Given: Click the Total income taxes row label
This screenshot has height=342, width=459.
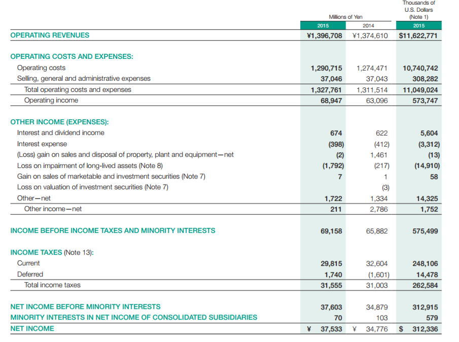Looking at the screenshot, I should [52, 285].
